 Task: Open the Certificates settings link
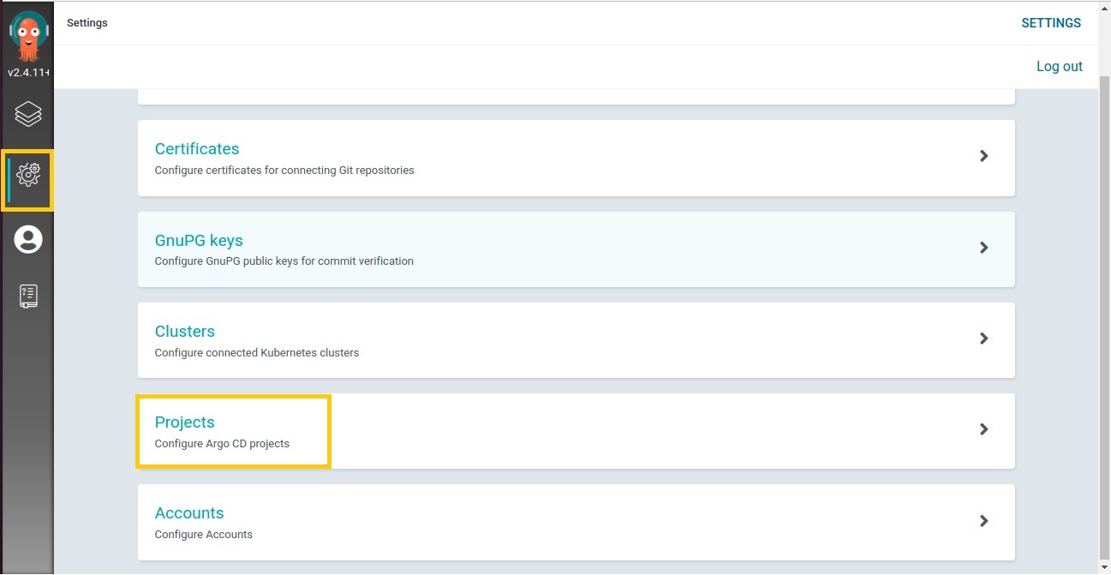(x=197, y=149)
